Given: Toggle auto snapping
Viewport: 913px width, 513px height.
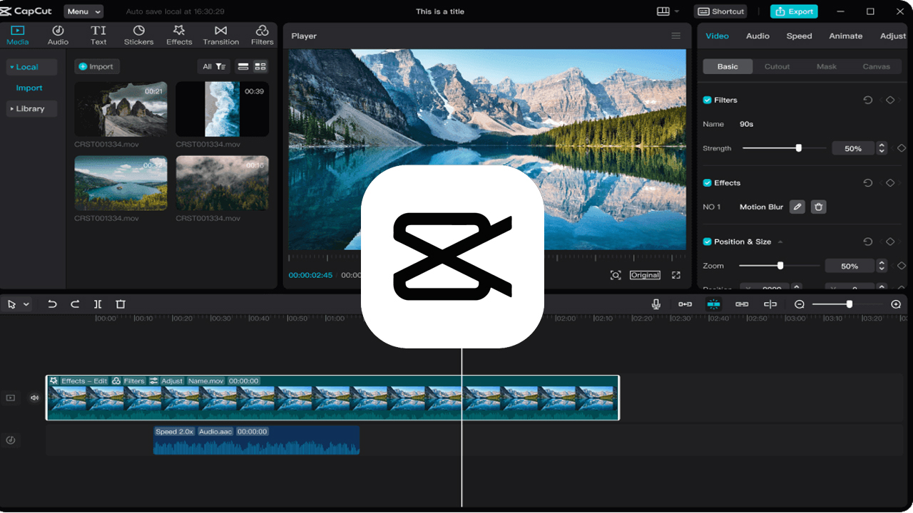Looking at the screenshot, I should click(x=714, y=304).
